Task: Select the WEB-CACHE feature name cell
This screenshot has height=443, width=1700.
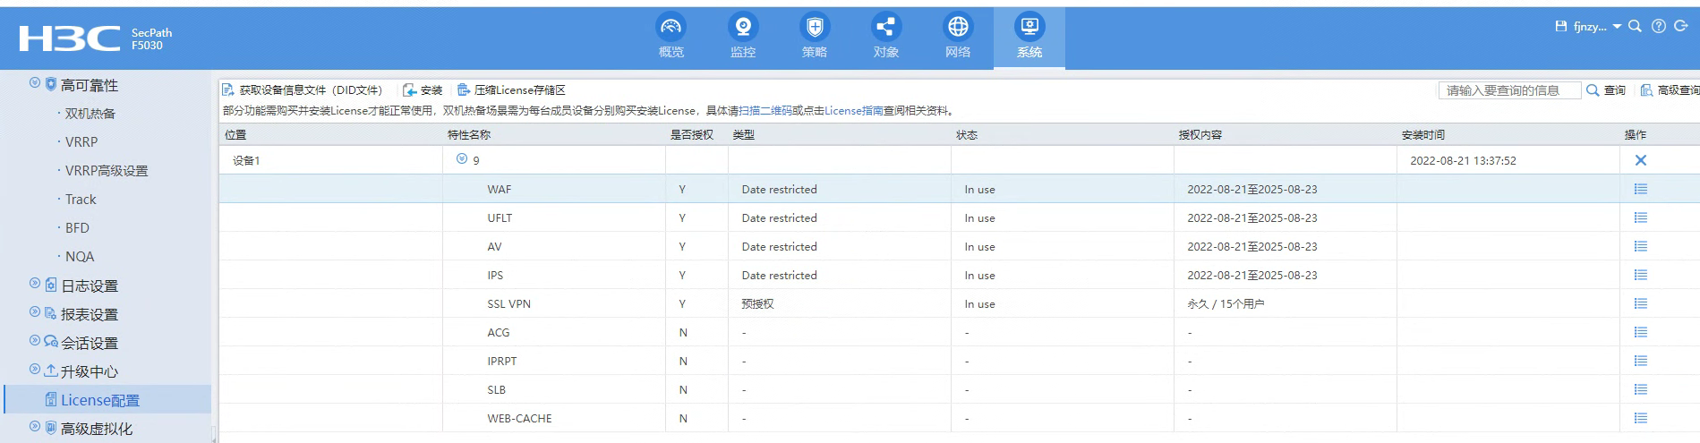Action: point(554,418)
